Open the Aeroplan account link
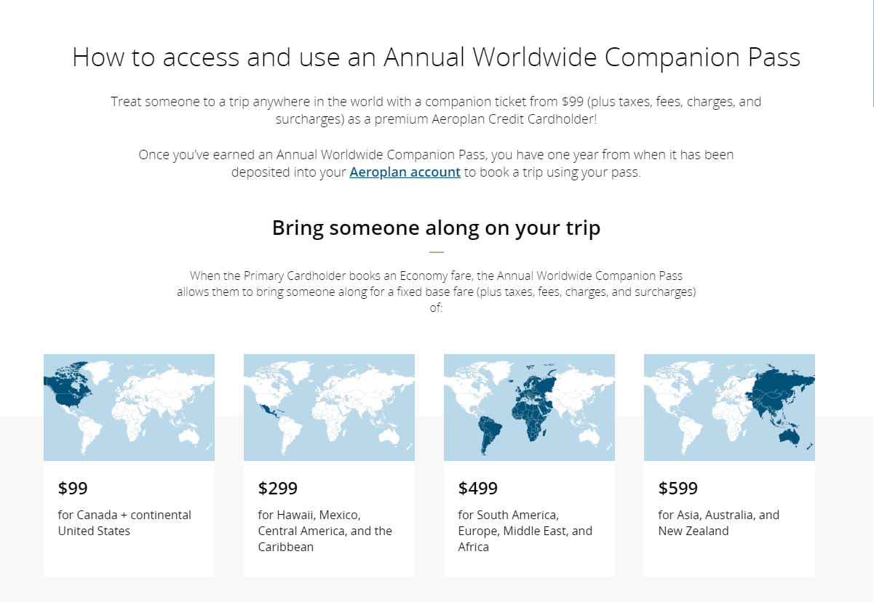 [x=405, y=172]
